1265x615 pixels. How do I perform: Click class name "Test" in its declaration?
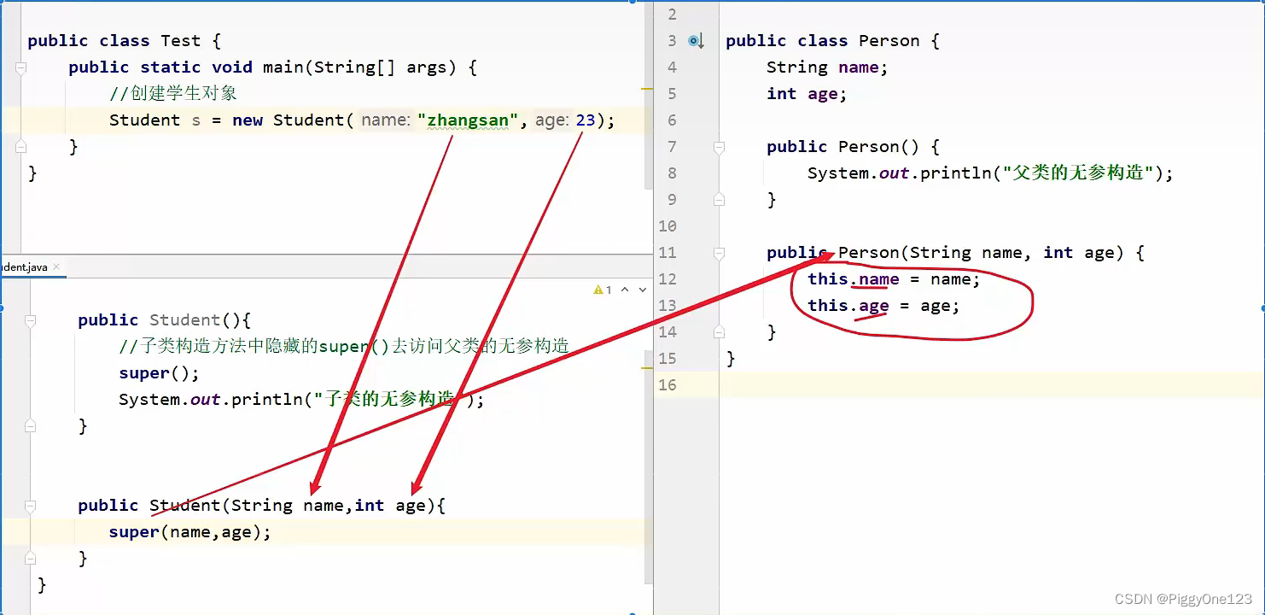point(180,41)
